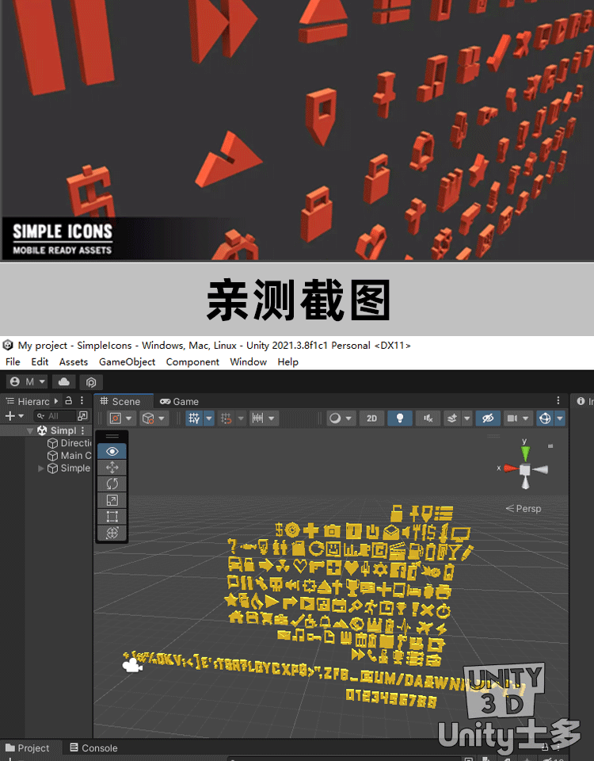Toggle hidden objects scene visibility
Image resolution: width=594 pixels, height=761 pixels.
[x=488, y=418]
